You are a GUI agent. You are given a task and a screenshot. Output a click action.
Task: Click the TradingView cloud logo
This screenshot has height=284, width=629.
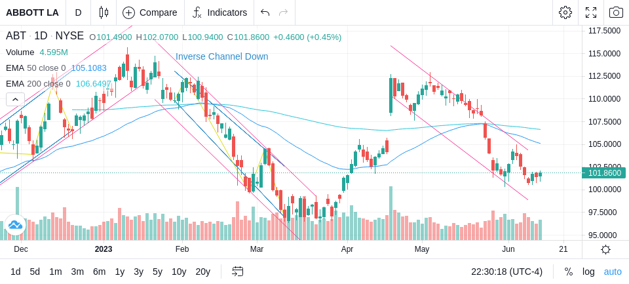[15, 224]
